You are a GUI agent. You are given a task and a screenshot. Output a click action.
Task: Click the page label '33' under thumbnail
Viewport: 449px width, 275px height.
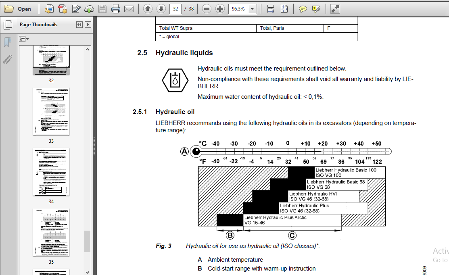tap(51, 141)
